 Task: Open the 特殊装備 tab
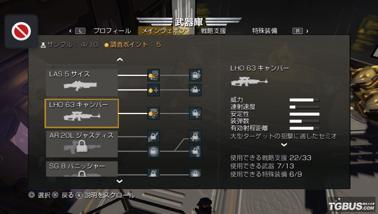pos(265,31)
